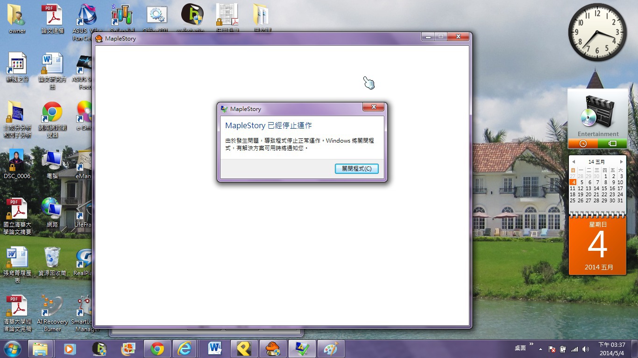Go to next month in calendar gadget
The image size is (638, 358).
(x=621, y=162)
